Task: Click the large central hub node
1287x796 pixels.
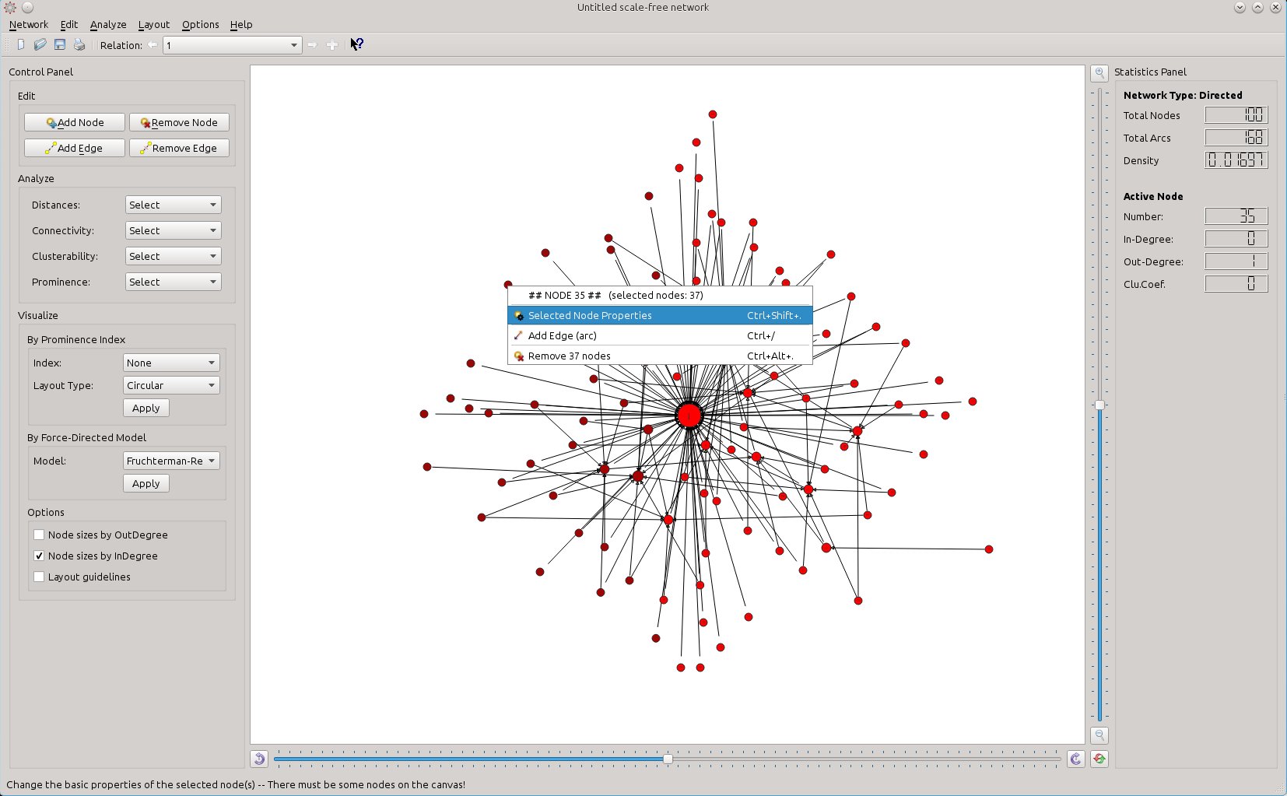Action: coord(689,416)
